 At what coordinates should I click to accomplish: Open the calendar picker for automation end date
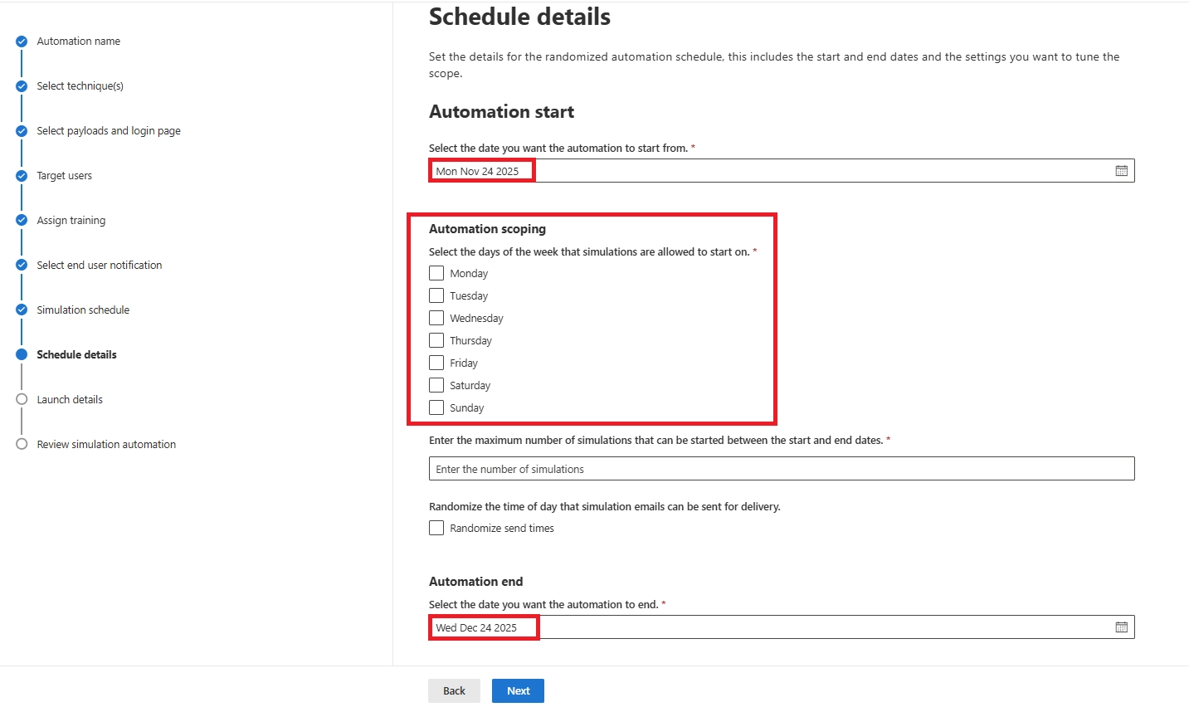point(1121,627)
